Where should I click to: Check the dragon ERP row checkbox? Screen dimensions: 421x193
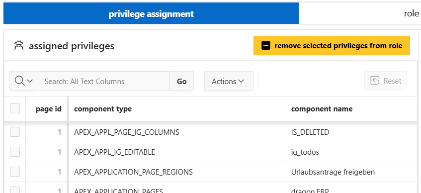pos(15,190)
